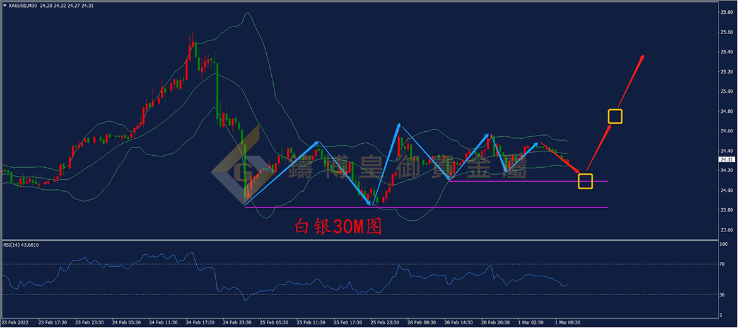Click the 24 Feb 11:30 time label

point(163,323)
